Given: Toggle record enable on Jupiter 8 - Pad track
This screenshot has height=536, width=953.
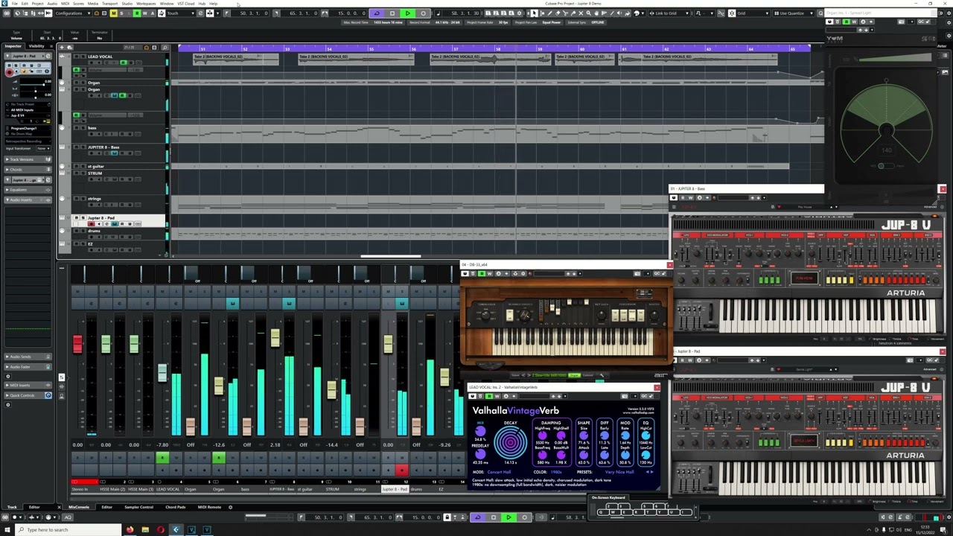Looking at the screenshot, I should (91, 223).
